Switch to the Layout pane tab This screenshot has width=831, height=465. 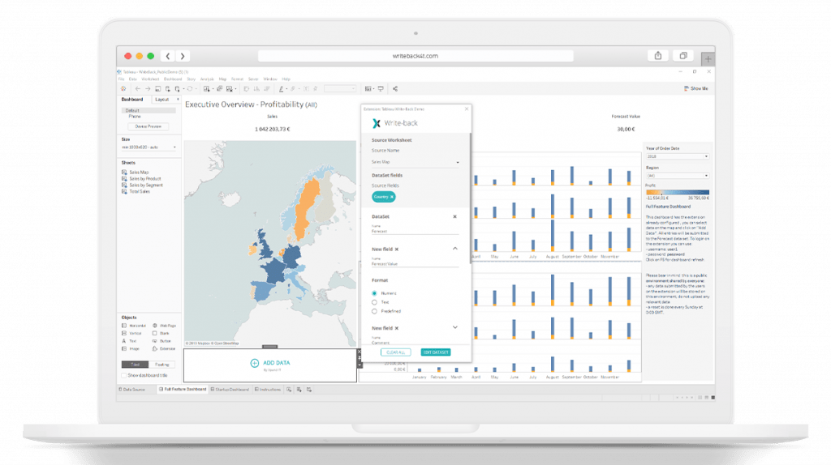[x=162, y=100]
